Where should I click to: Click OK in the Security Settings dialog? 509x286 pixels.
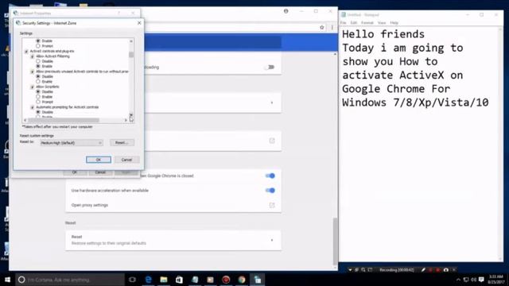coord(99,160)
